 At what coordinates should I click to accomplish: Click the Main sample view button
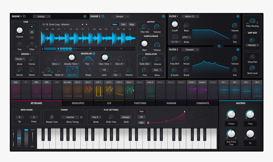click(x=115, y=24)
